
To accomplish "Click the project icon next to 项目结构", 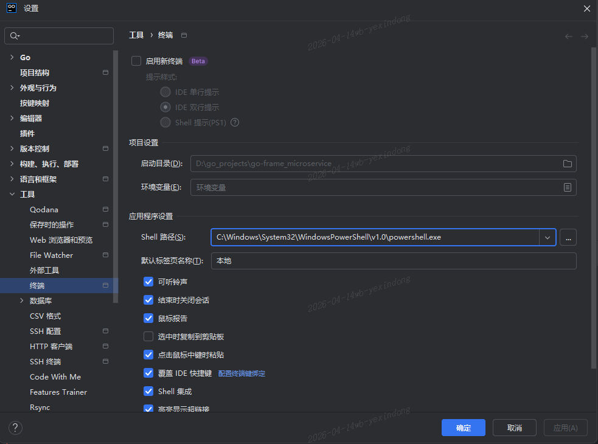I will click(x=106, y=72).
